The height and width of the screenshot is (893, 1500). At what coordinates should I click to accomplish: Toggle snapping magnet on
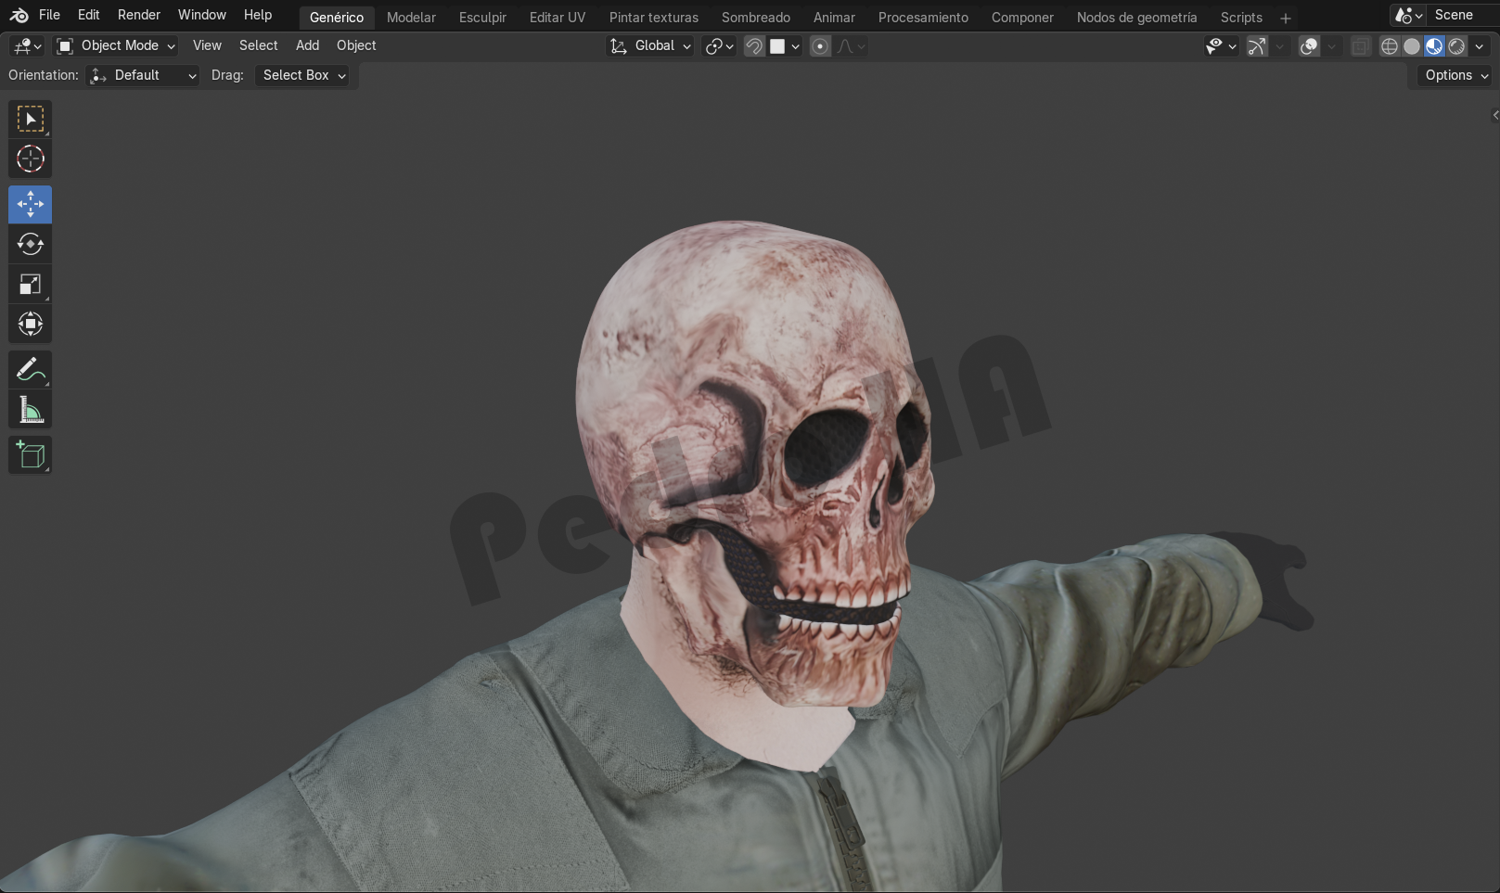[x=754, y=46]
